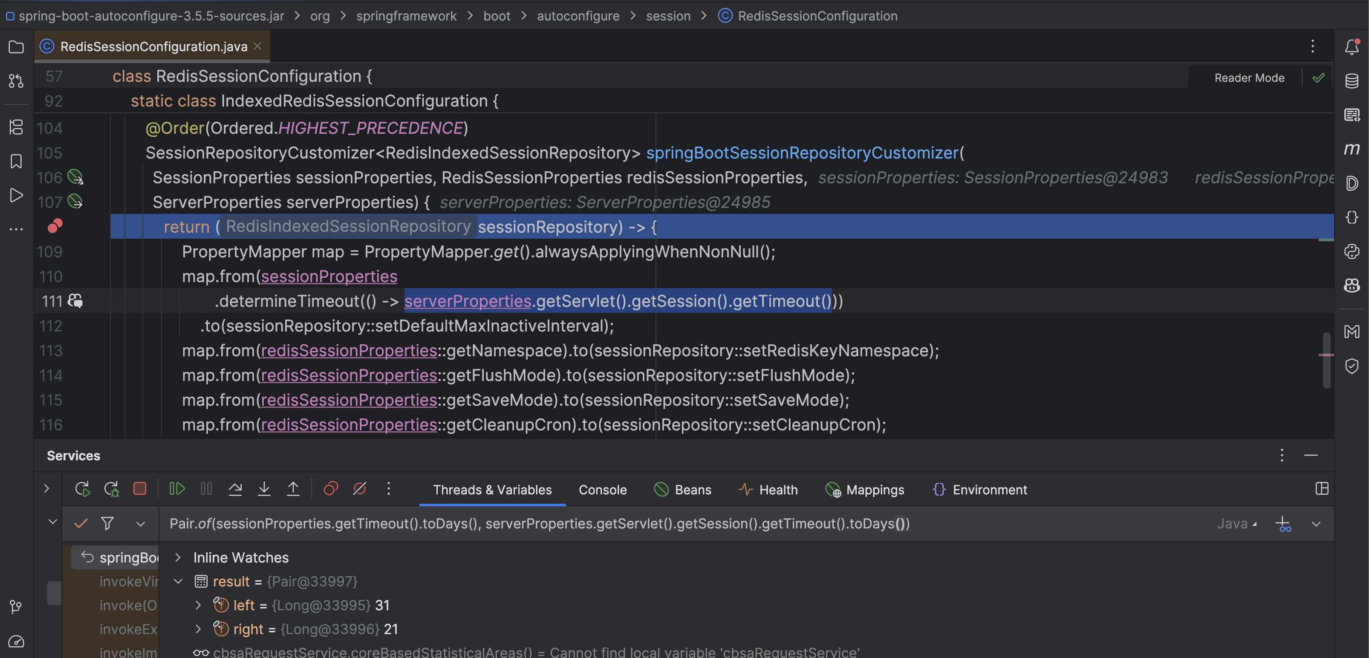Switch to the Beans tab

(x=683, y=490)
